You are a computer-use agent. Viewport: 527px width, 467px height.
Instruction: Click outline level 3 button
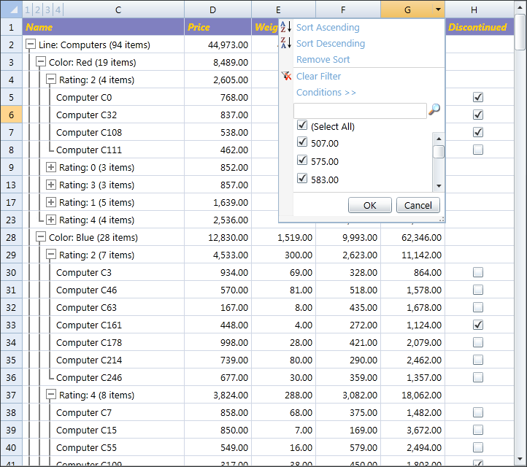[47, 9]
